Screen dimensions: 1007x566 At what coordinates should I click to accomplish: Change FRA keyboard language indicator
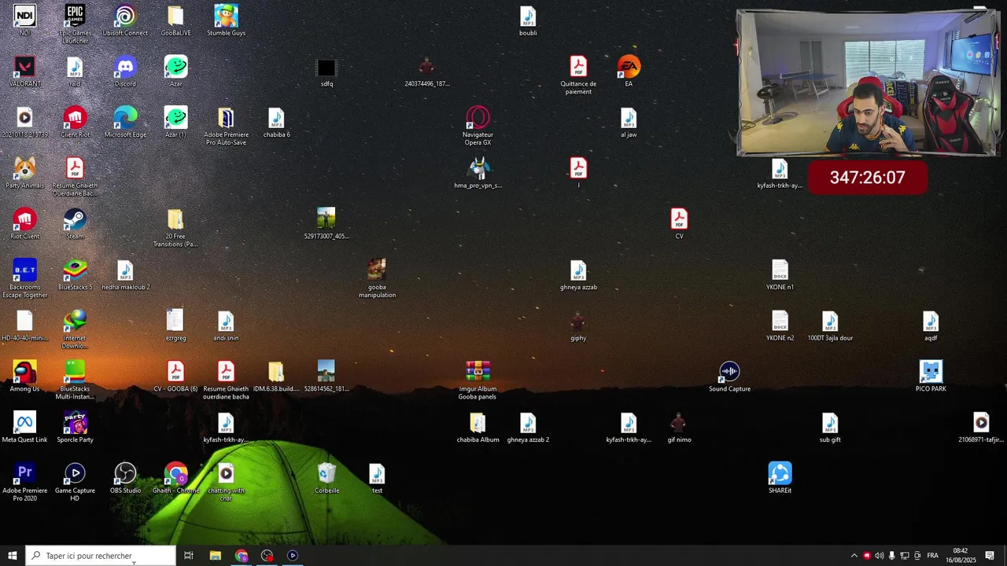click(x=933, y=556)
